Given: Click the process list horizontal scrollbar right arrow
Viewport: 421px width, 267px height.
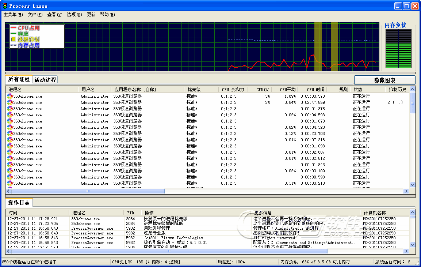Looking at the screenshot, I should pos(406,191).
